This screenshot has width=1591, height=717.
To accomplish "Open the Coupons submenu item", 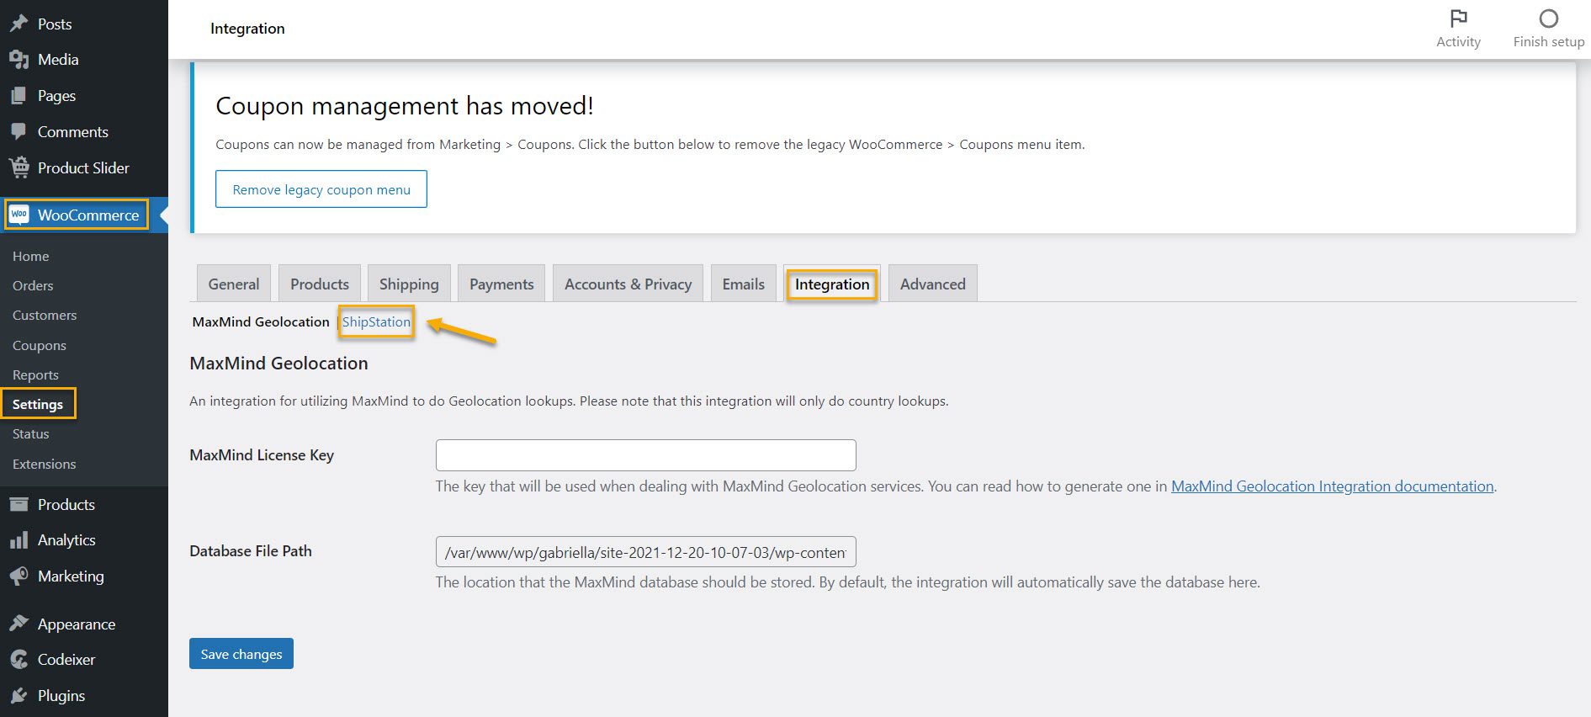I will [40, 346].
